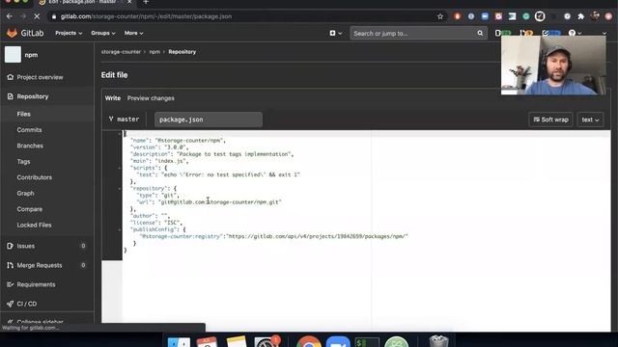Open Chrome from the dock
The image size is (618, 347).
click(309, 342)
